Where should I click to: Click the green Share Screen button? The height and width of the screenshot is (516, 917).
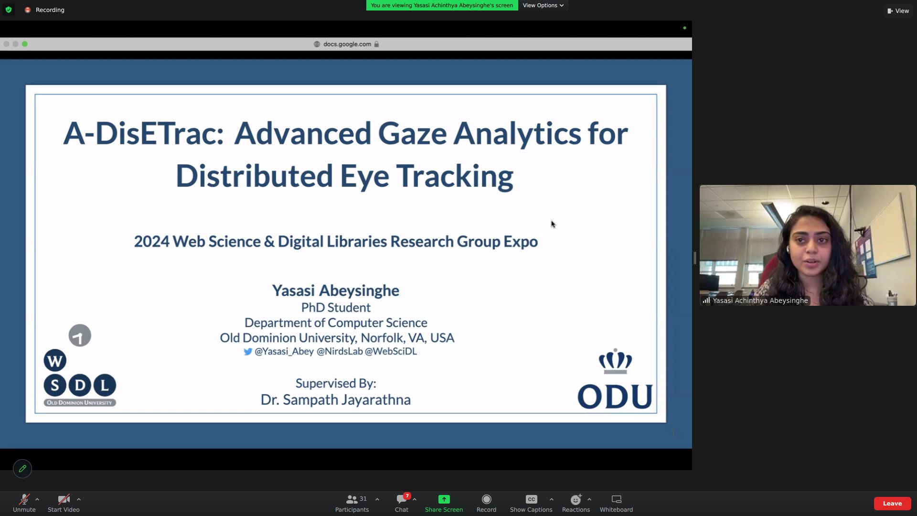click(x=444, y=503)
